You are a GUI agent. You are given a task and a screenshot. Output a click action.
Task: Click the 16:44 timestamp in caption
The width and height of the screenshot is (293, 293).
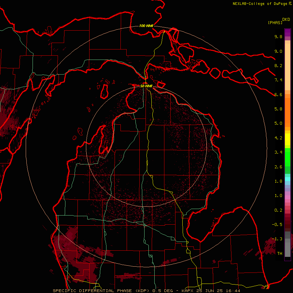[234, 291]
